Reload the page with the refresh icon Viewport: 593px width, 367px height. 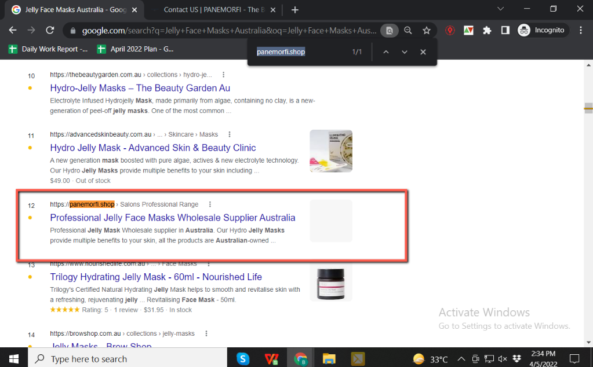[x=50, y=31]
